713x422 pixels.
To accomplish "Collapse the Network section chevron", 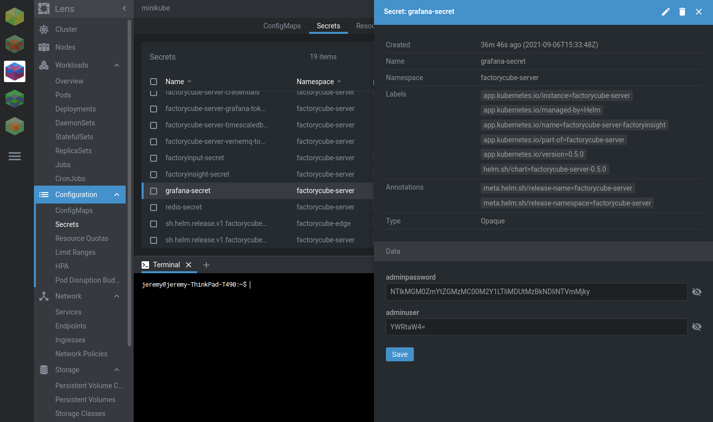I will (117, 296).
